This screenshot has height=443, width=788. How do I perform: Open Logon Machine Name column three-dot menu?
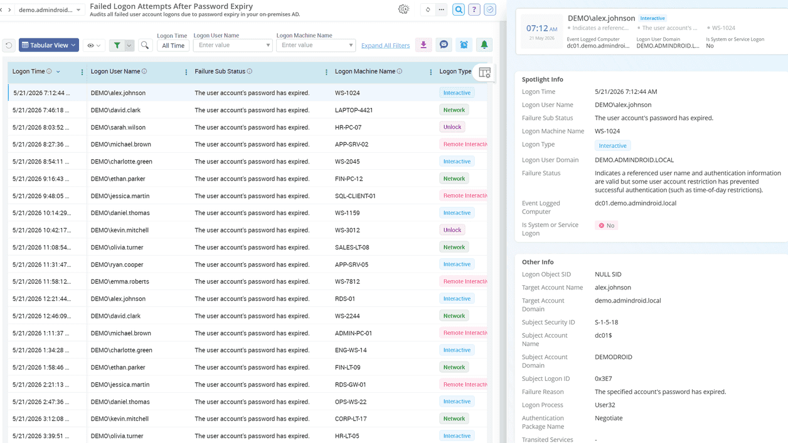point(430,72)
